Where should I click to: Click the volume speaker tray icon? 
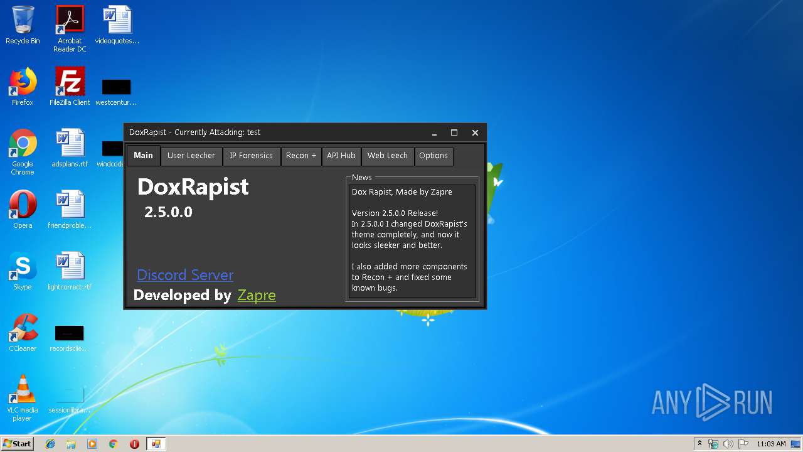pyautogui.click(x=728, y=444)
